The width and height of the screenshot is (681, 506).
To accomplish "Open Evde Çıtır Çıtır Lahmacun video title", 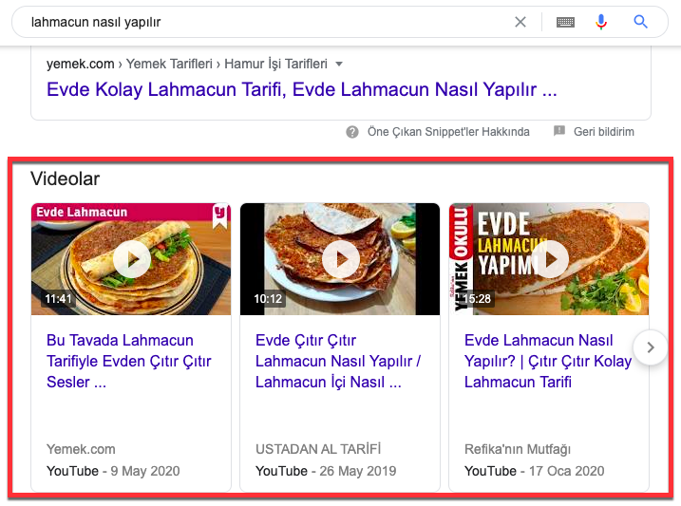I will click(x=338, y=361).
